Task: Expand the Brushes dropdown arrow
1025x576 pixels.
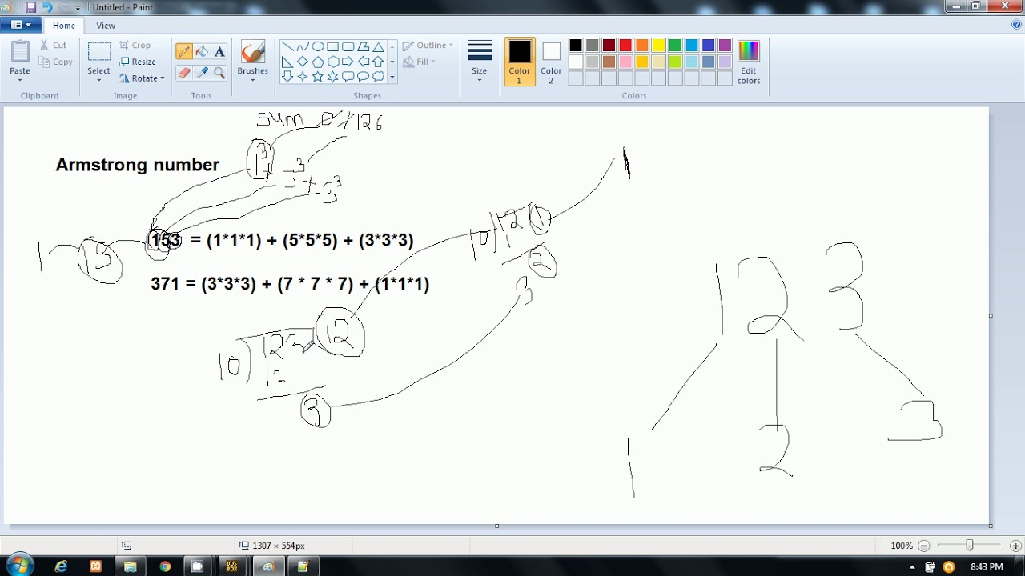Action: point(252,80)
